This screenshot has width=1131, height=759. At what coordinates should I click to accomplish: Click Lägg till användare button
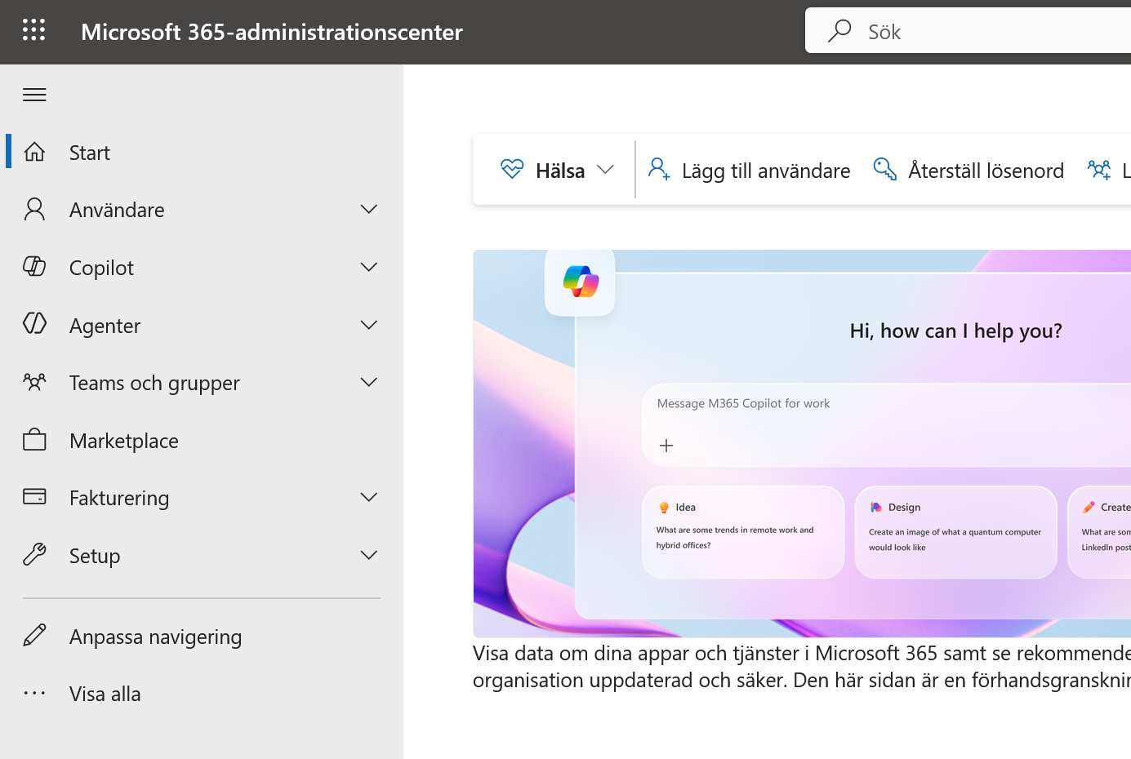click(x=749, y=170)
